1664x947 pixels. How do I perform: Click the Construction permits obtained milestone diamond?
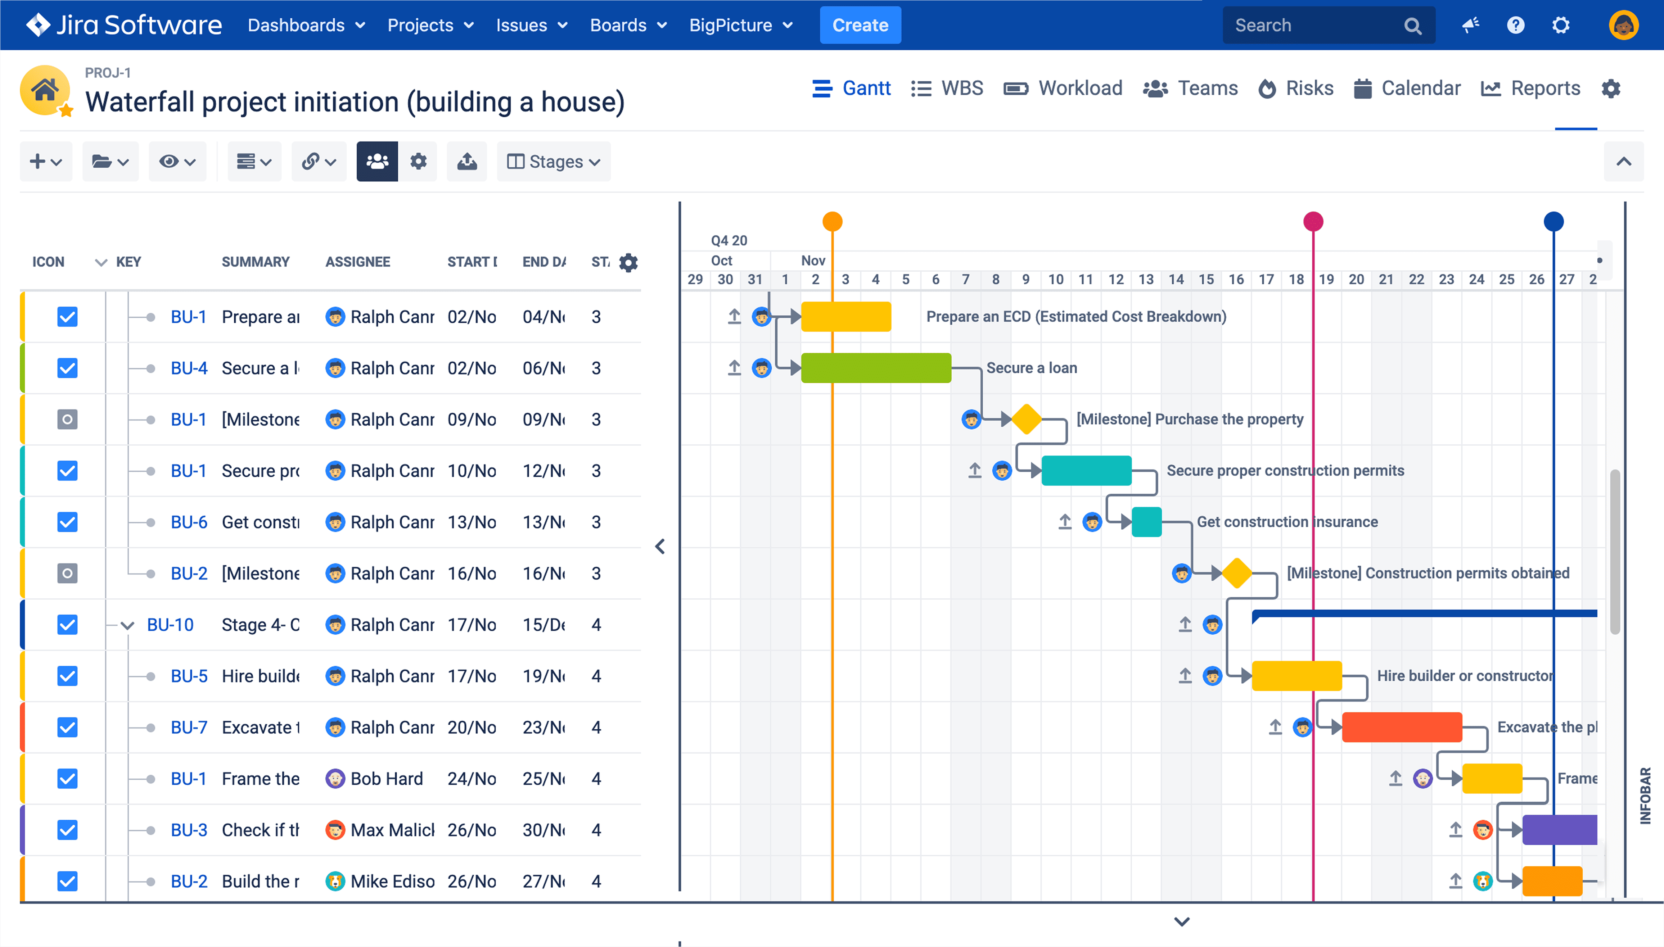pyautogui.click(x=1237, y=573)
